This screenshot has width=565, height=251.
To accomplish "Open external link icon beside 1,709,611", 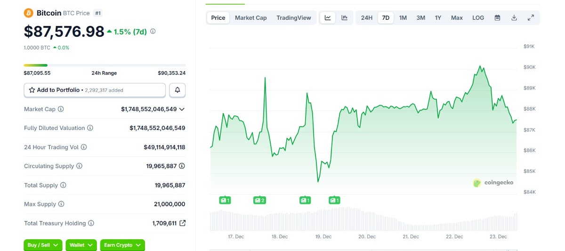I will [182, 223].
